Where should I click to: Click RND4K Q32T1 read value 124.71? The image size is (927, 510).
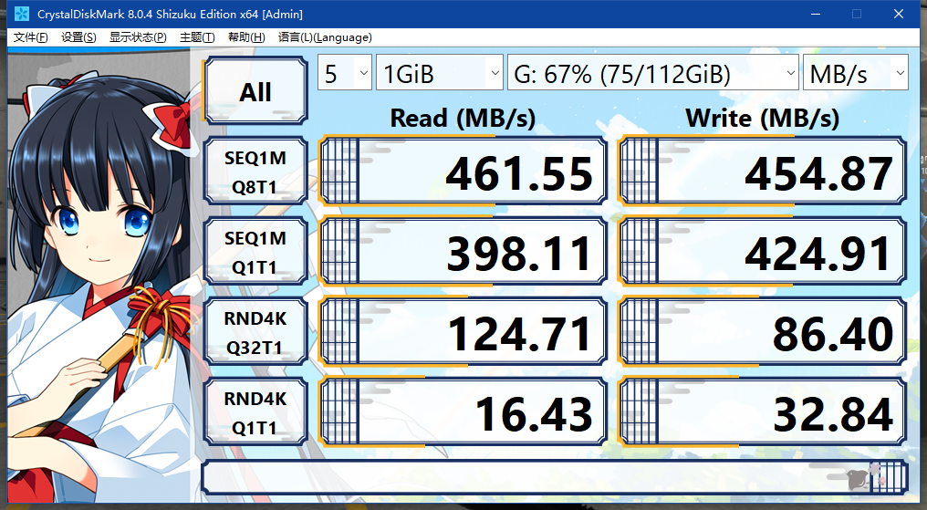(x=463, y=332)
